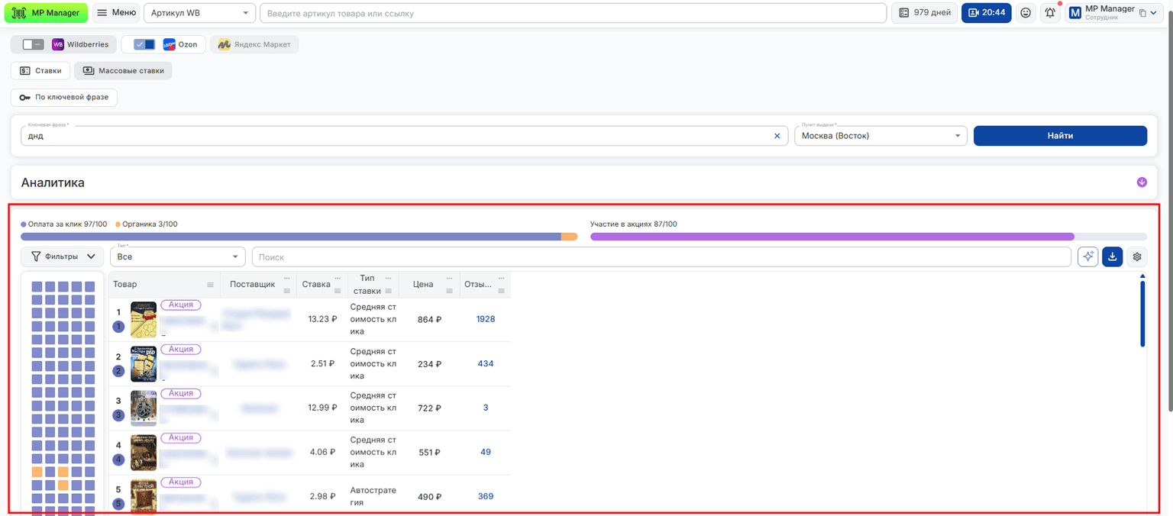
Task: Click the 13.23 ₽ bid value
Action: 322,319
